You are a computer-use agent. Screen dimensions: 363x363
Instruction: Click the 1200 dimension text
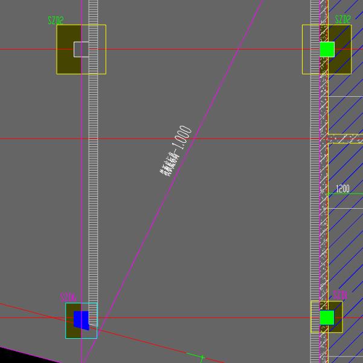[342, 189]
